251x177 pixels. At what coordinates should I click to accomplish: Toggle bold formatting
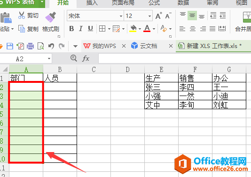71,29
